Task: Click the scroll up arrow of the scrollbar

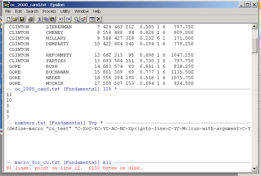Action: [x=254, y=27]
